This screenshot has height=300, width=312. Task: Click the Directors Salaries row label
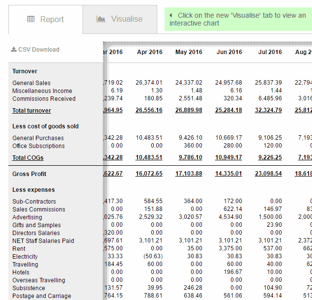click(x=36, y=233)
